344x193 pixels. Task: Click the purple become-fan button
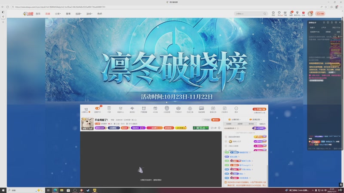(x=259, y=128)
